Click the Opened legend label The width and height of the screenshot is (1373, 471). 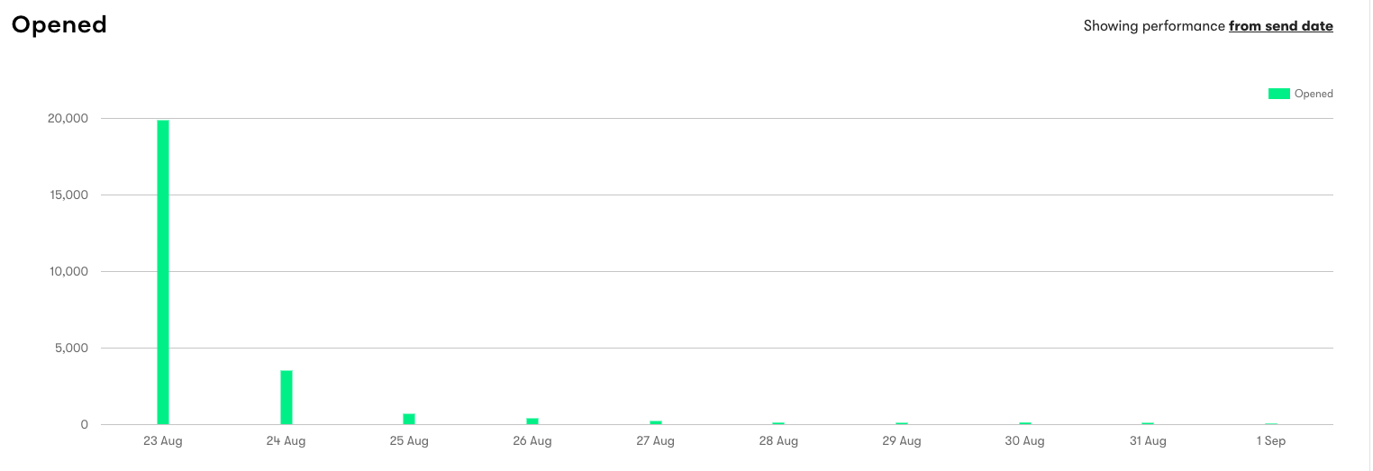tap(1314, 94)
